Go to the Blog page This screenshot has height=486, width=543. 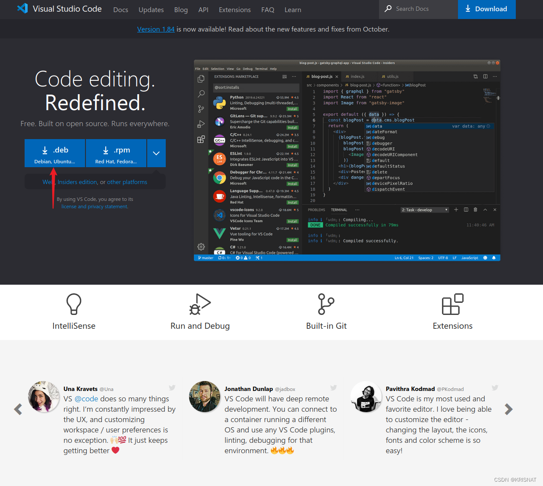point(181,10)
